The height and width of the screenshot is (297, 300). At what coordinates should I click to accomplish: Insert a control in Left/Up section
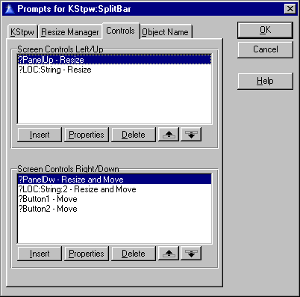click(40, 135)
